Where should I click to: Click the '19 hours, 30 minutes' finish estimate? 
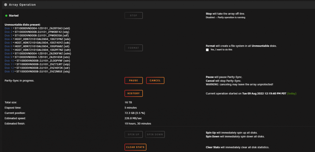click(x=138, y=124)
